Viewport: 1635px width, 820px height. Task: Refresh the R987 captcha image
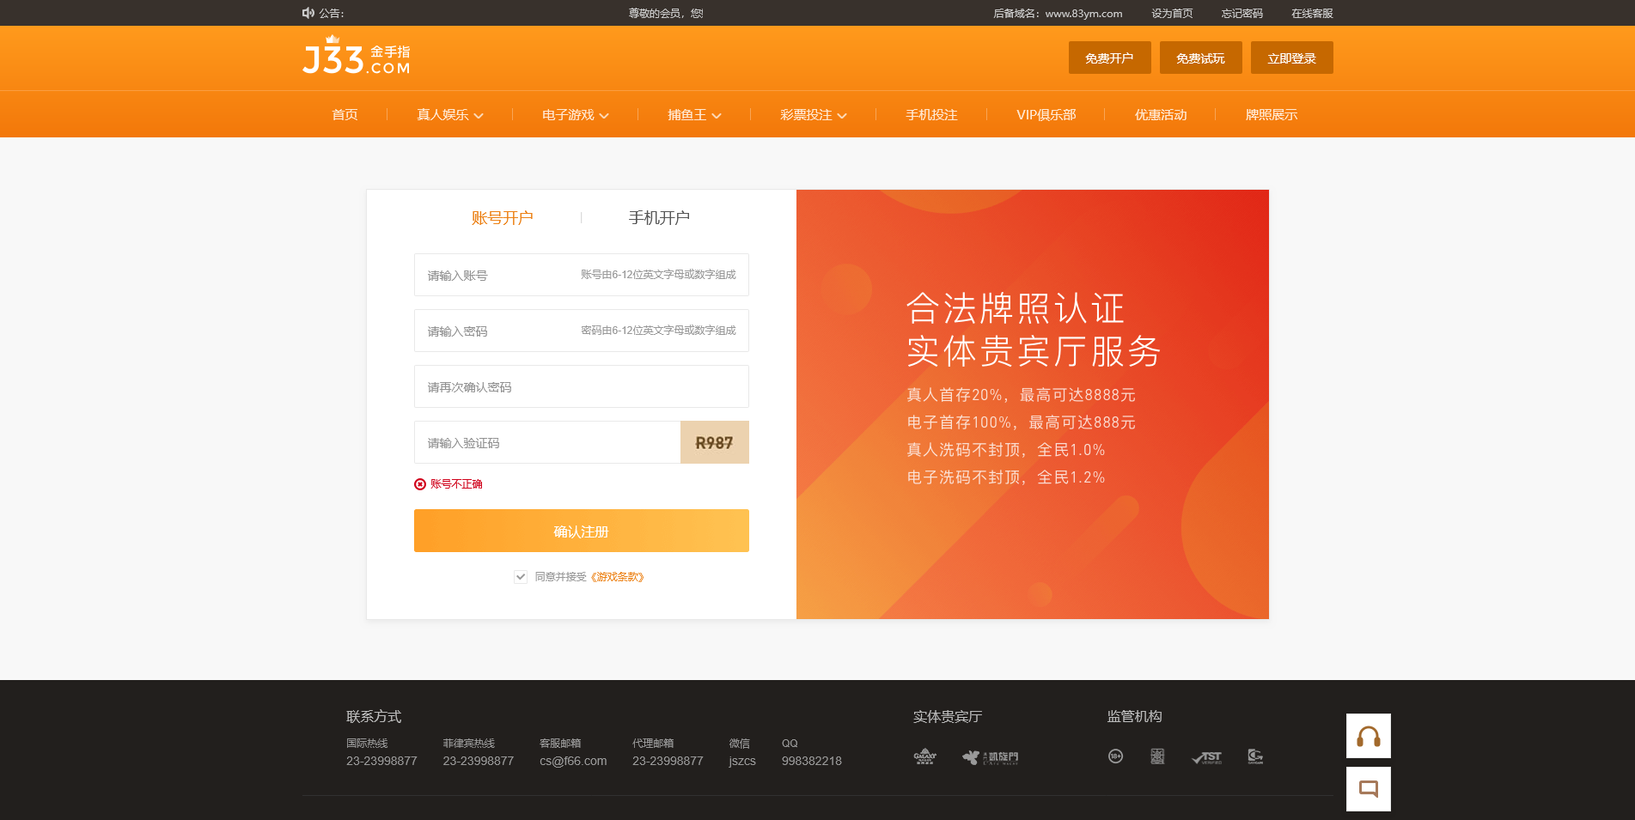point(714,442)
